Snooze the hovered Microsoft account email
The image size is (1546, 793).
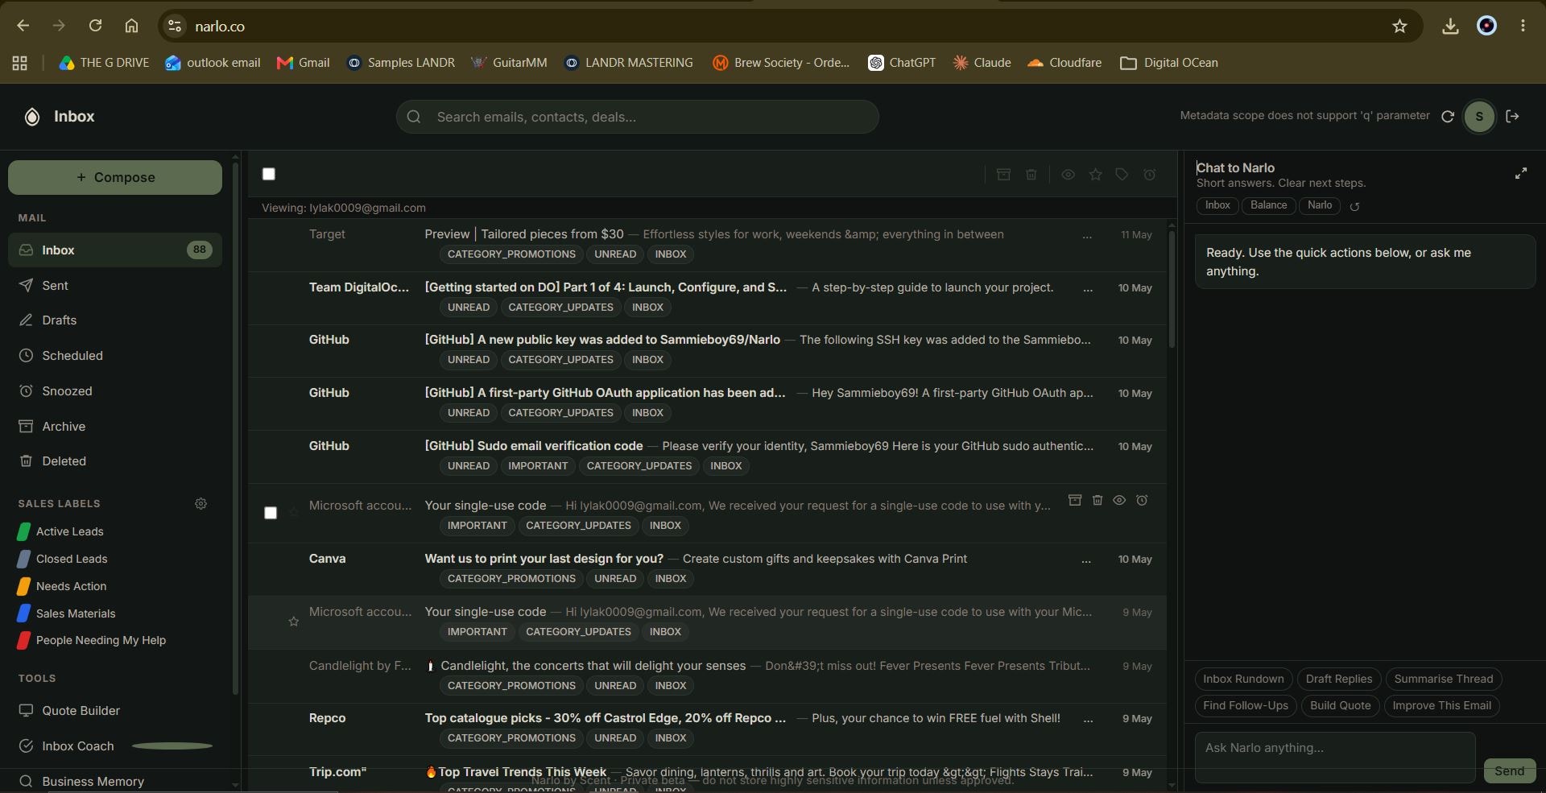coord(1142,500)
